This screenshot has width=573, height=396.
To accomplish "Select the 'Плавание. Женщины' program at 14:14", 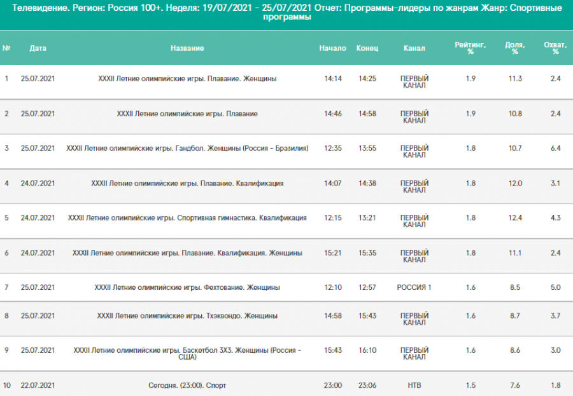I will pyautogui.click(x=187, y=79).
